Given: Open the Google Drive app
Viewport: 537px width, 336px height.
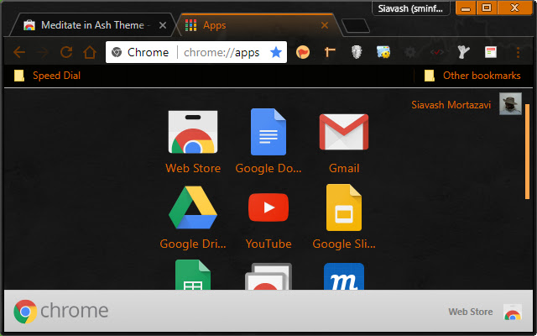Looking at the screenshot, I should click(x=193, y=207).
